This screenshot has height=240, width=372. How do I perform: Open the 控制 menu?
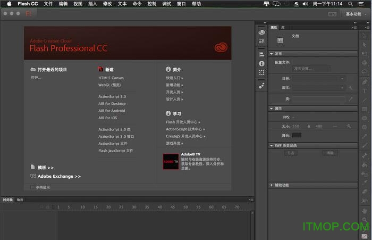coord(152,4)
